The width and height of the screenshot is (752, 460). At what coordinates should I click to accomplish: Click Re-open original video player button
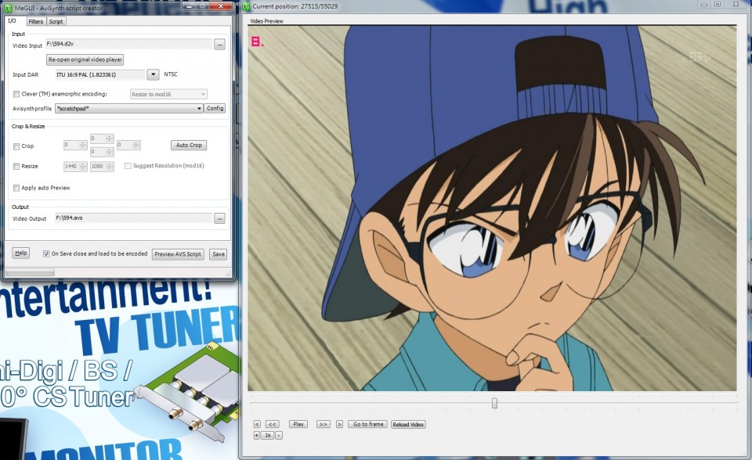[85, 59]
